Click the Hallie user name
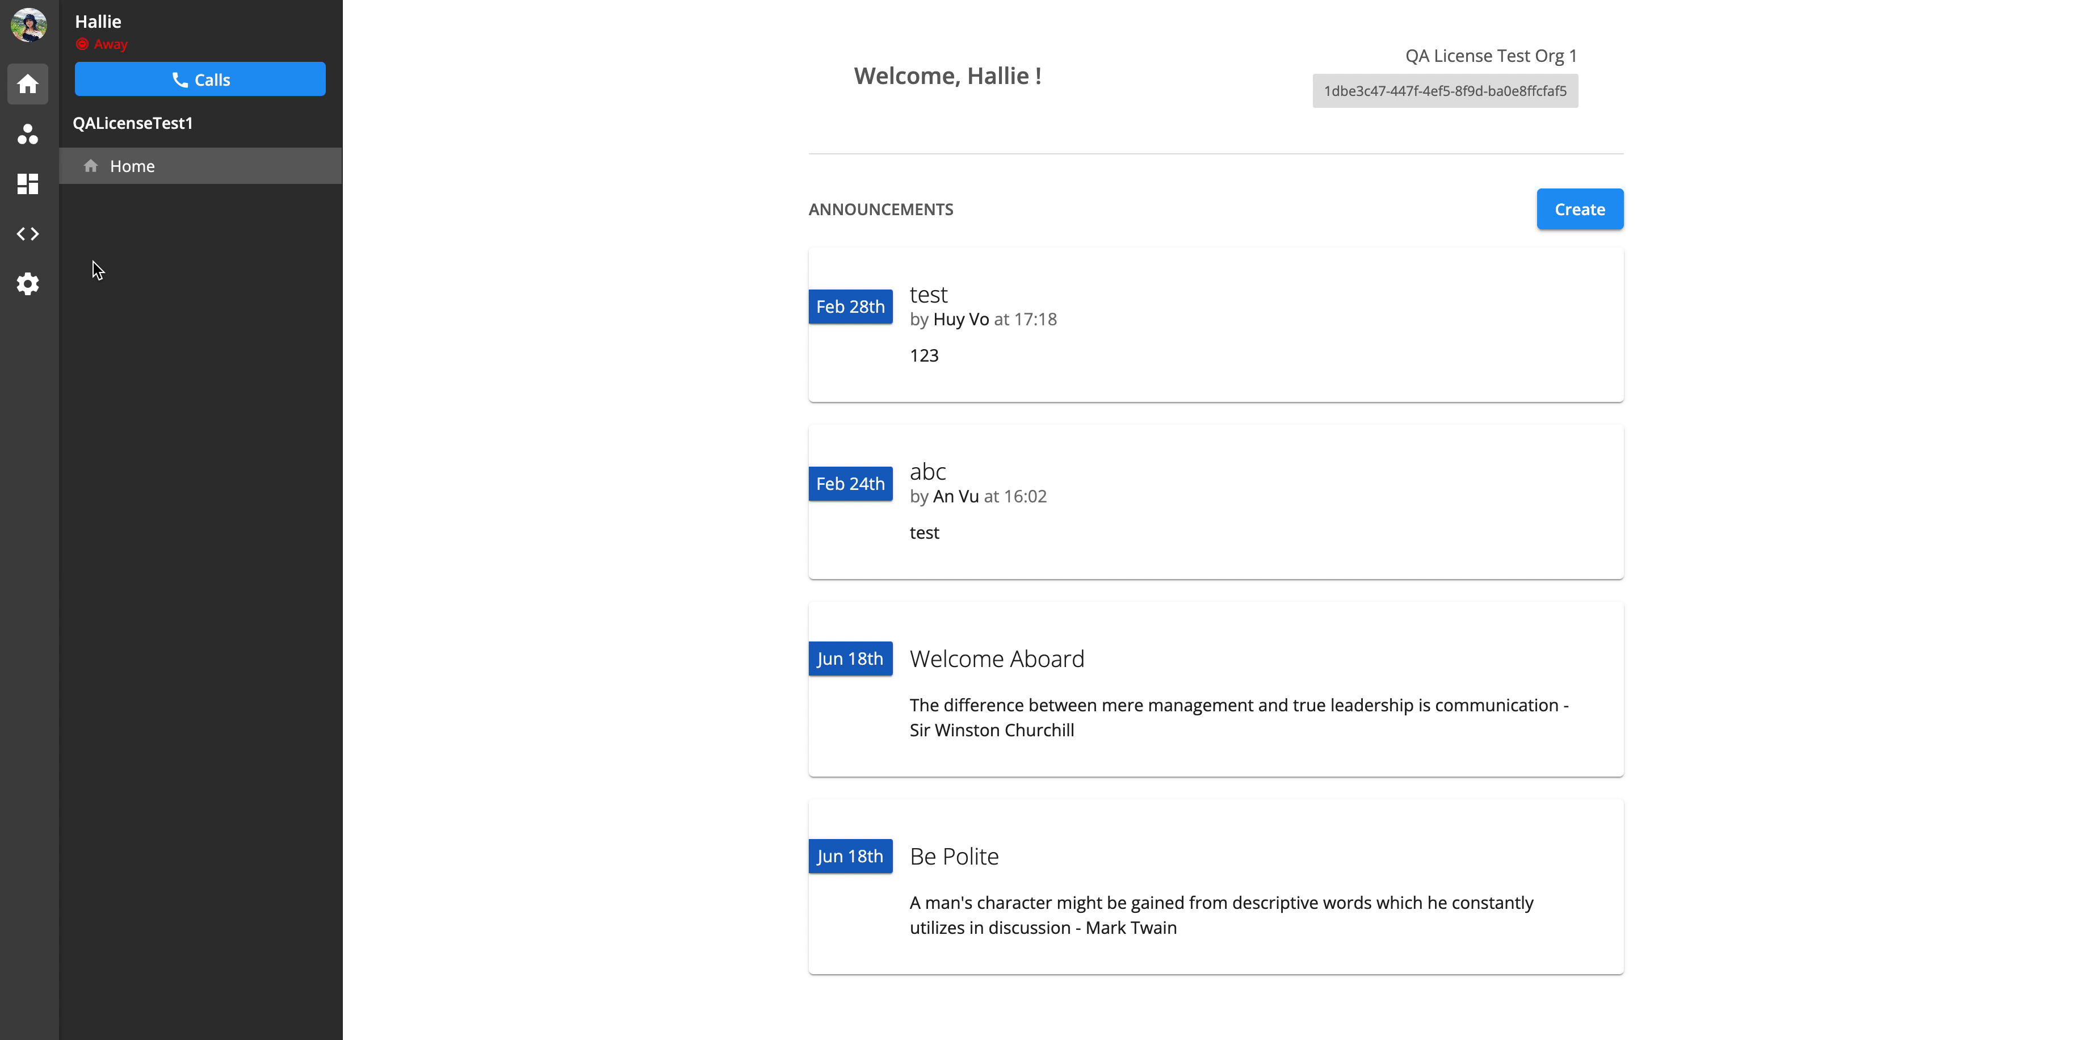 (x=98, y=22)
